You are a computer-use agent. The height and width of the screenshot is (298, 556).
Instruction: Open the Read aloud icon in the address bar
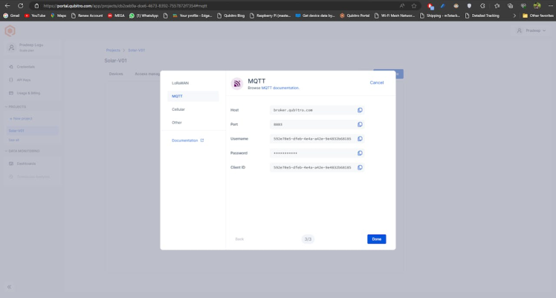[x=401, y=6]
